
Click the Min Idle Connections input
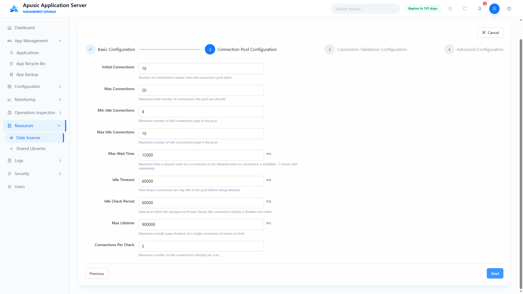[201, 112]
